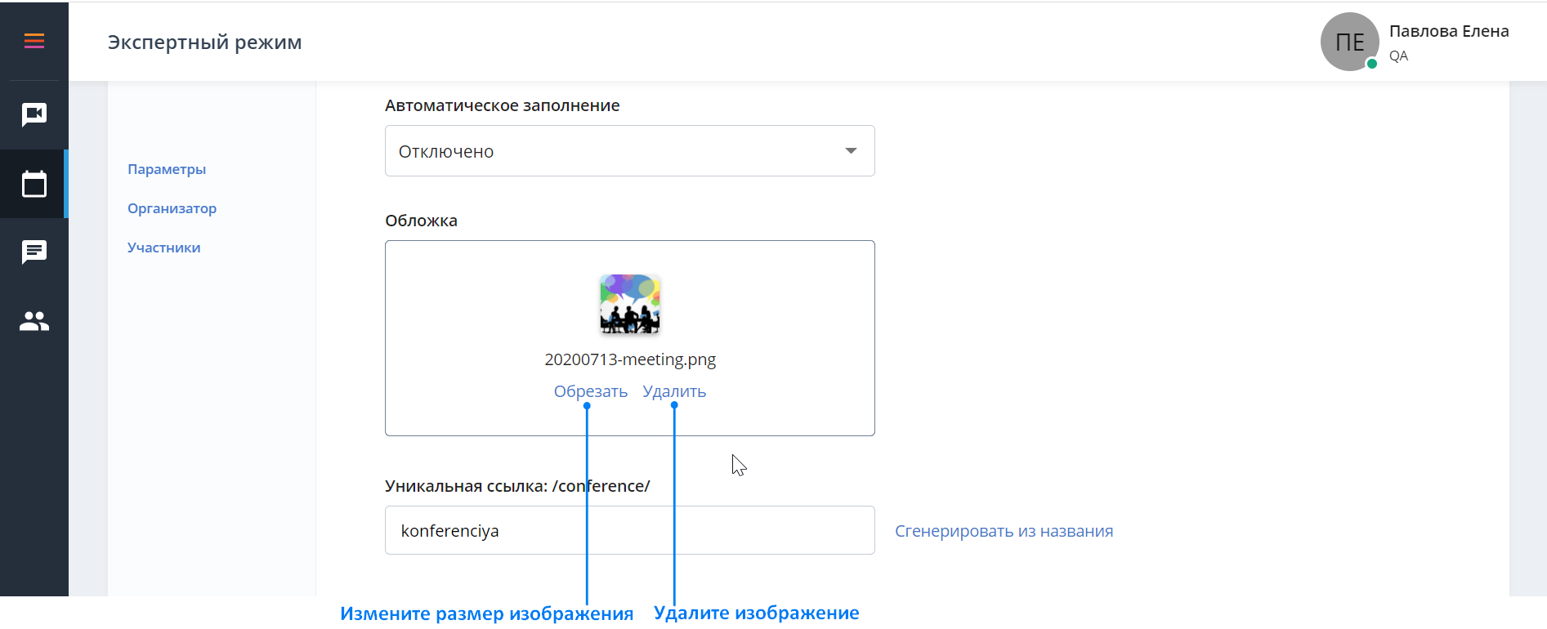This screenshot has width=1547, height=629.
Task: Open the messages chat icon
Action: pyautogui.click(x=34, y=252)
